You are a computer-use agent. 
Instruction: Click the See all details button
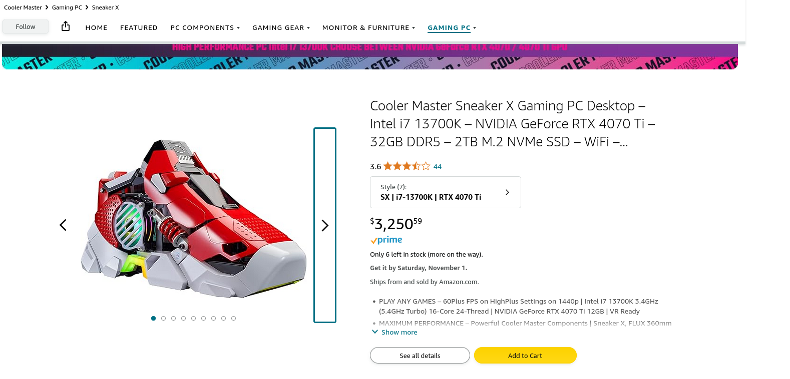point(420,356)
